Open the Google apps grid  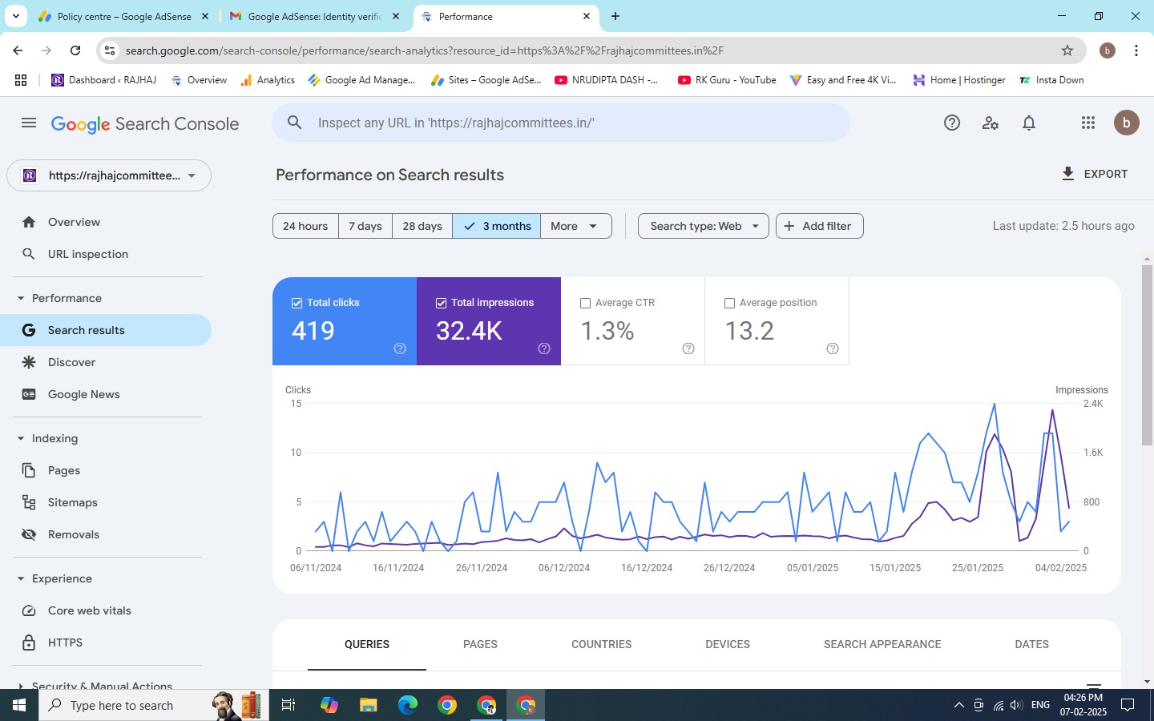pos(1087,123)
